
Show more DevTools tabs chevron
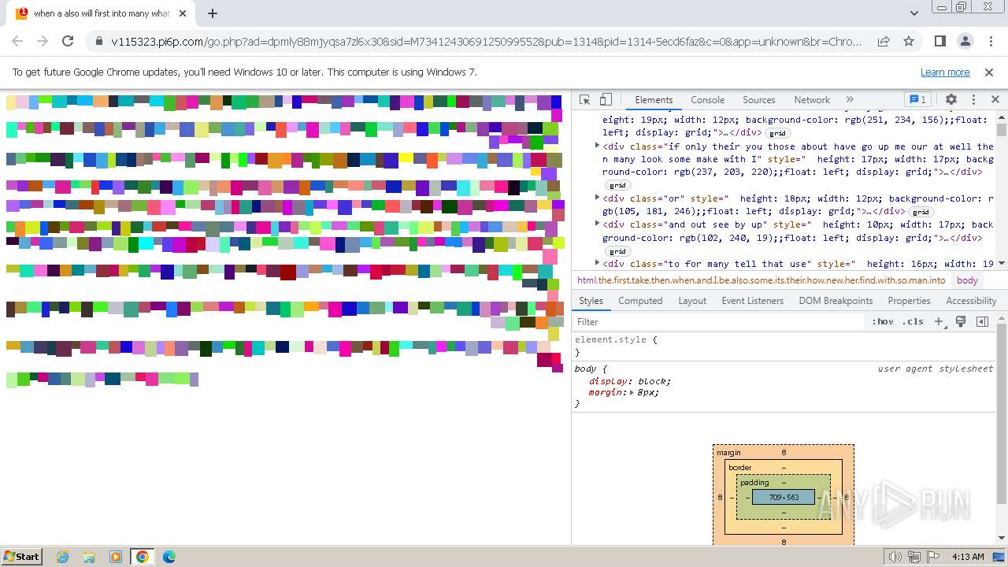click(x=850, y=100)
